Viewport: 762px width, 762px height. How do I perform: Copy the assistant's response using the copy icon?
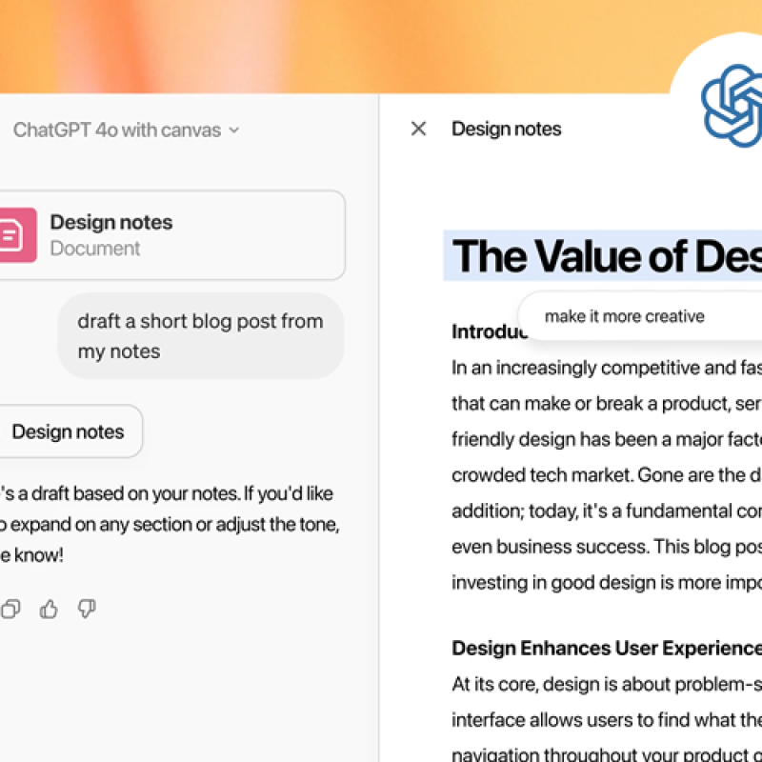click(10, 610)
